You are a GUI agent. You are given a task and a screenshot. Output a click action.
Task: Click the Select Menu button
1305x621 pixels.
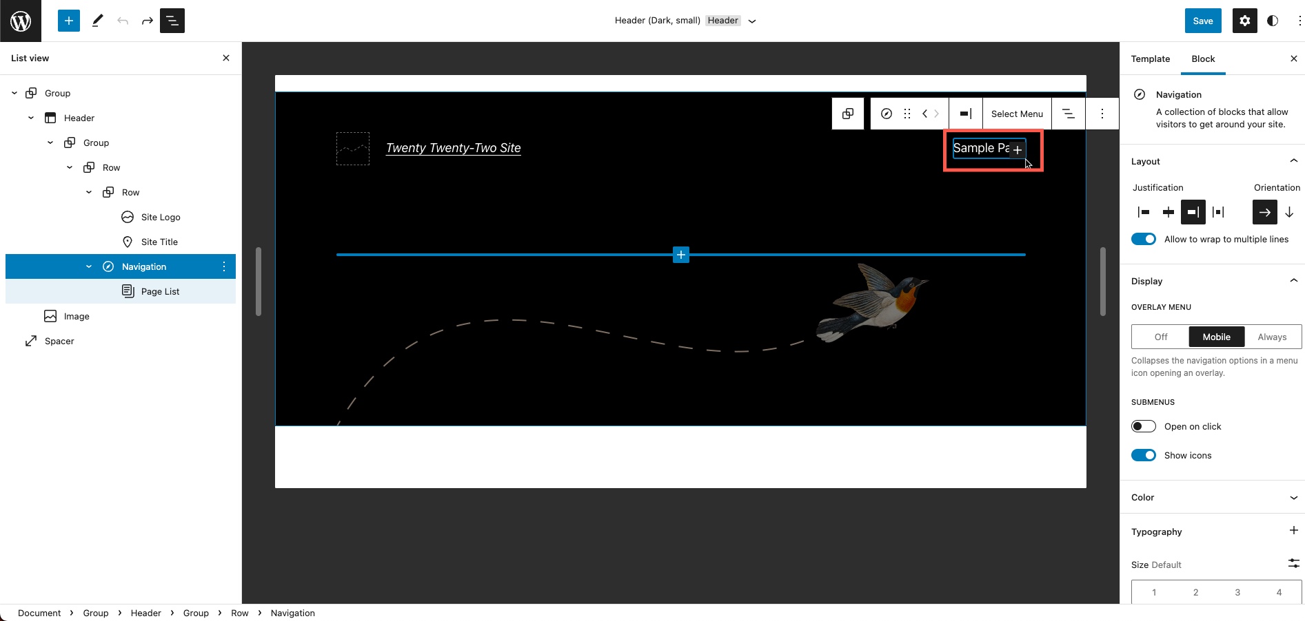coord(1017,114)
